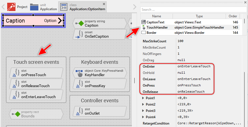
Task: Click the Option chevron arrow in Caption item
Action: point(60,21)
